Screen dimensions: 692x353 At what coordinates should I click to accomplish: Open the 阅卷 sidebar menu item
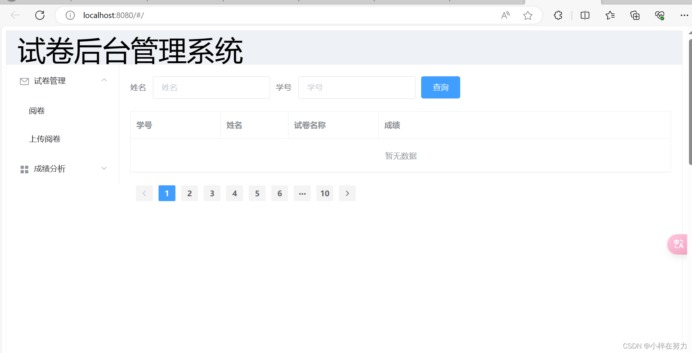(36, 110)
